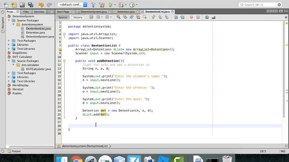Click the Clean and Build Project icon
Viewport: 289px width, 162px height.
pyautogui.click(x=102, y=5)
